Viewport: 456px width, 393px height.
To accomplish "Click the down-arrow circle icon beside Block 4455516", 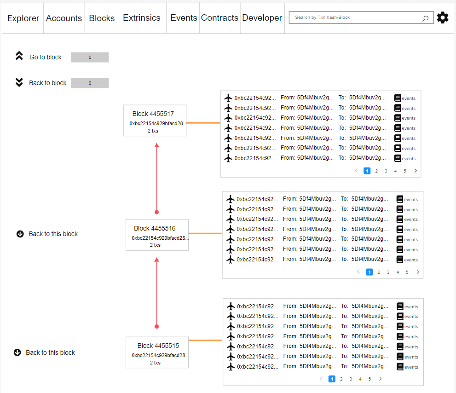I will point(20,234).
